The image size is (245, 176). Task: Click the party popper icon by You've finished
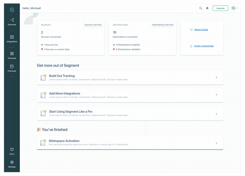(x=39, y=129)
